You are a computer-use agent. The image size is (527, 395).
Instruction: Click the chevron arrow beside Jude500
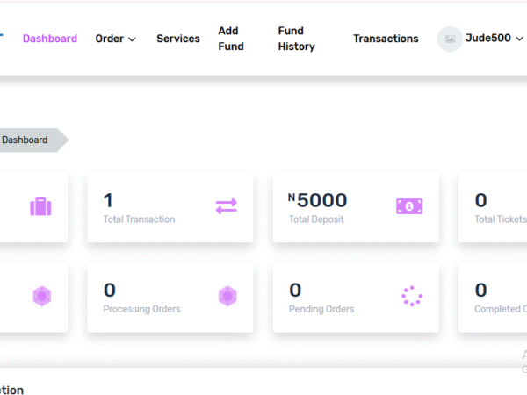click(x=519, y=39)
